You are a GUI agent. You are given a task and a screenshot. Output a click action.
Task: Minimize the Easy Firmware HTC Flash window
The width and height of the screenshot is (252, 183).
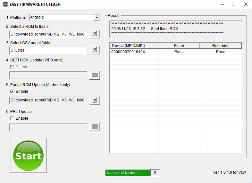222,4
